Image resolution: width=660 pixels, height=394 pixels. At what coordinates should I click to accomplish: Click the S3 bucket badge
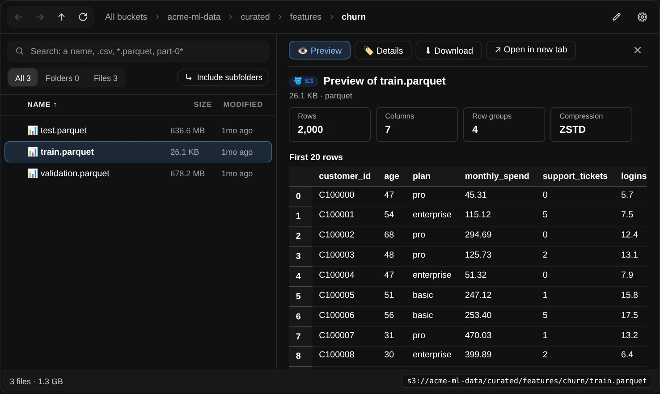pos(304,81)
